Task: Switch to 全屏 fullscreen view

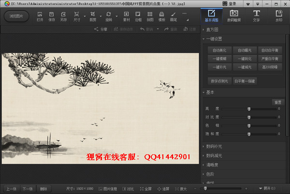Action: (x=145, y=189)
